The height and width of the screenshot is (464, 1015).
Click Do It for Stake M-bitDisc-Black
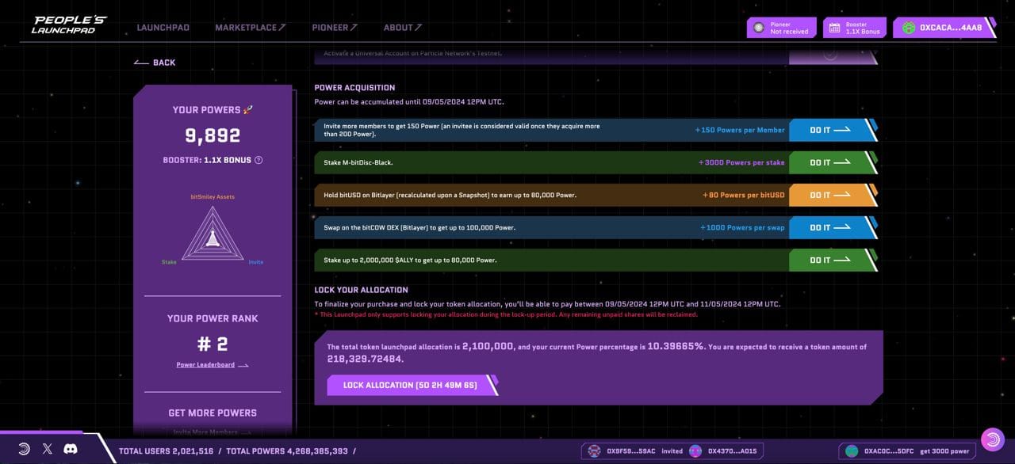coord(833,162)
